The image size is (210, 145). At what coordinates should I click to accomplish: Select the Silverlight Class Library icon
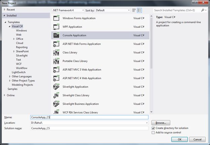56,95
